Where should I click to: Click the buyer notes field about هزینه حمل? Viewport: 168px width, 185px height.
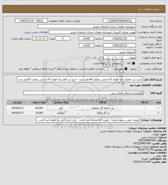pos(88,120)
